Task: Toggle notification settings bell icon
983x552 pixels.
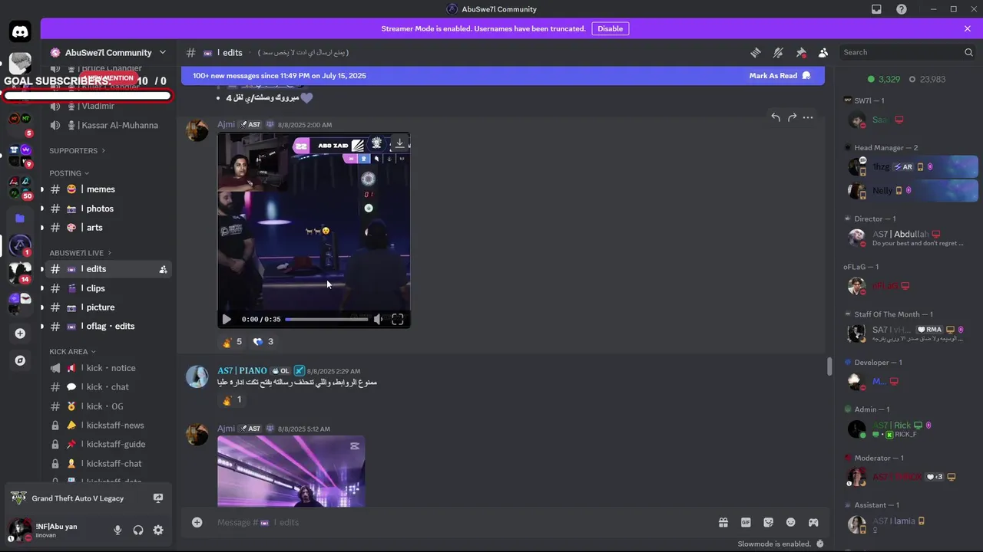Action: click(778, 53)
